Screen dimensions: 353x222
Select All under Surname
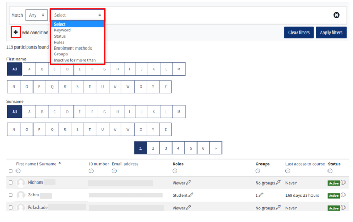click(x=14, y=112)
